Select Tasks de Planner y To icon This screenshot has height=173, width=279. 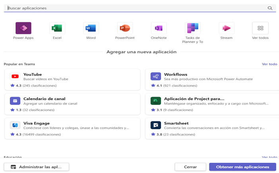click(x=193, y=28)
